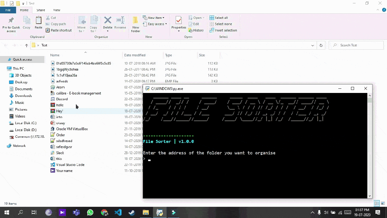Screen dimensions: 387x218
Task: Click the Test address bar path
Action: [x=44, y=45]
